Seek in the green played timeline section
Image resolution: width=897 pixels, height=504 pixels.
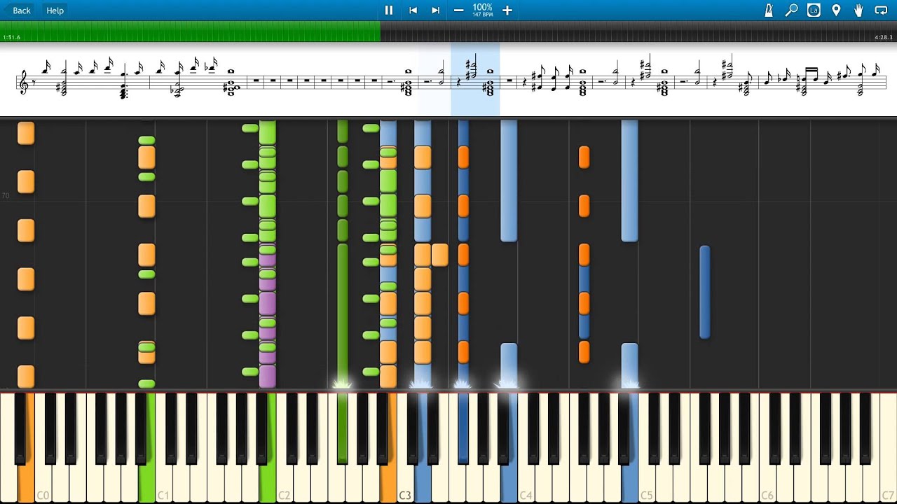pos(189,31)
